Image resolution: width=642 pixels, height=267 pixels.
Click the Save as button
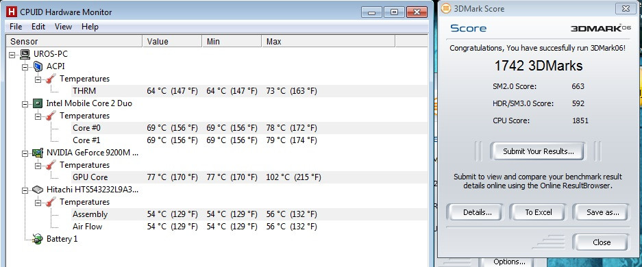pos(602,212)
